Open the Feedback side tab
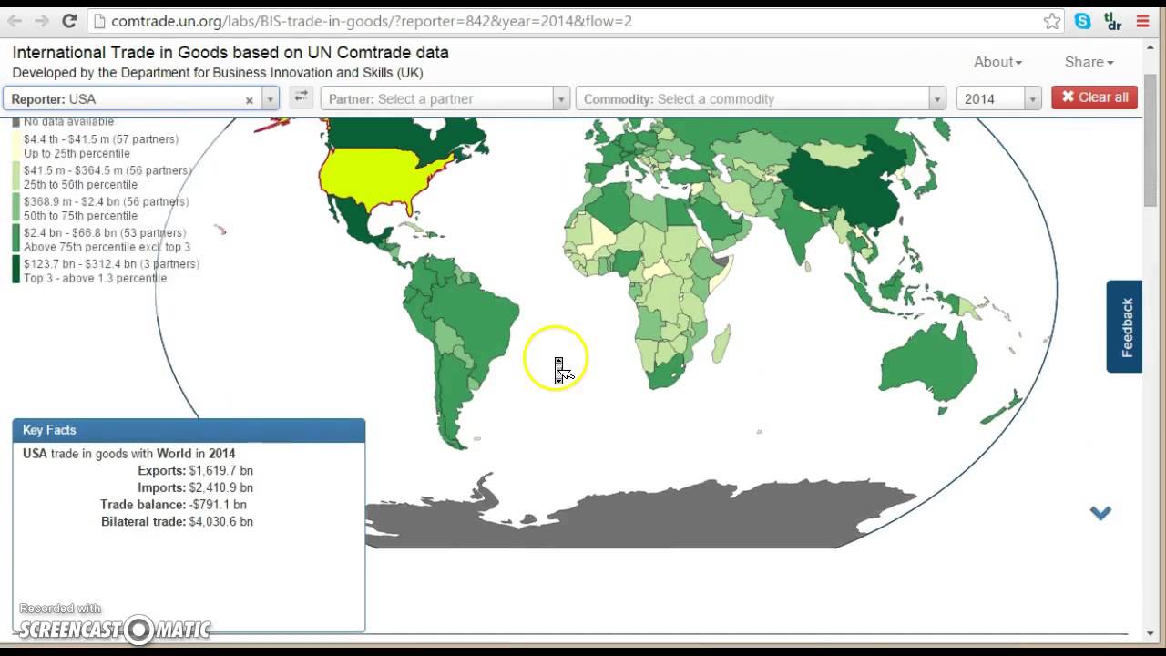 (x=1125, y=326)
